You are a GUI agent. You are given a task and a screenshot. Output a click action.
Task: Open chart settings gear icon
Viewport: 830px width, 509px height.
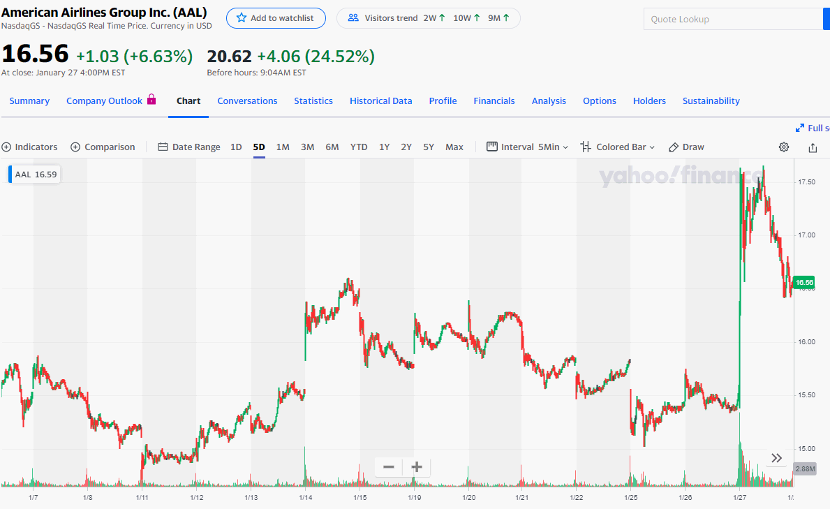click(x=784, y=147)
